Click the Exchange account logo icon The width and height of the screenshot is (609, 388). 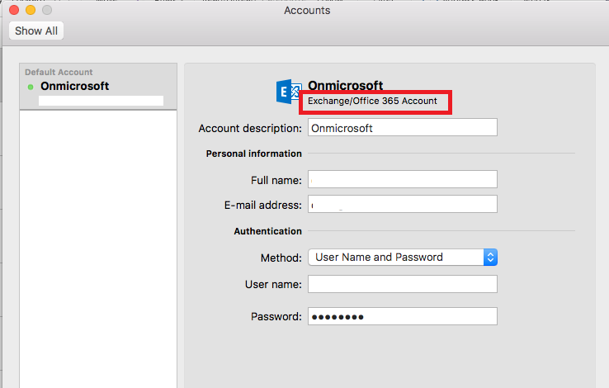[x=288, y=92]
